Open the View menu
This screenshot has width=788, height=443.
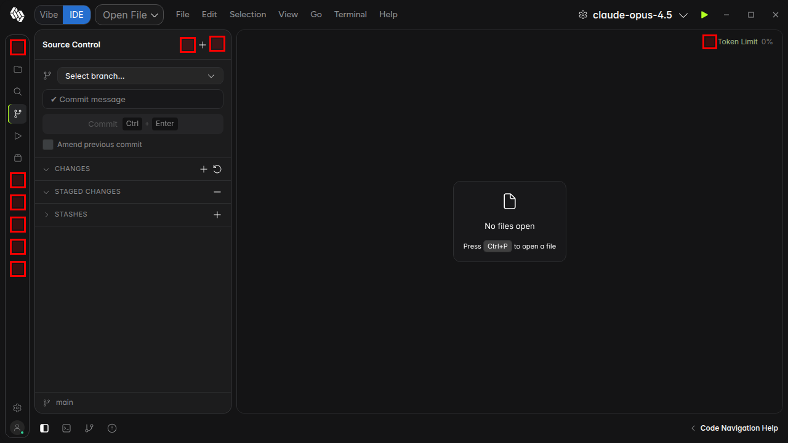[x=288, y=14]
